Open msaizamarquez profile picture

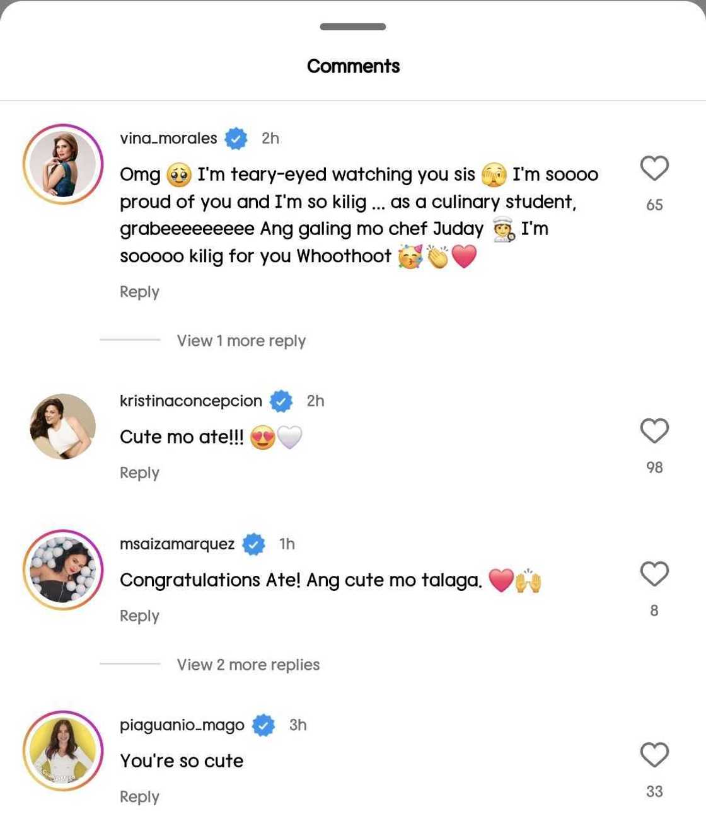63,570
